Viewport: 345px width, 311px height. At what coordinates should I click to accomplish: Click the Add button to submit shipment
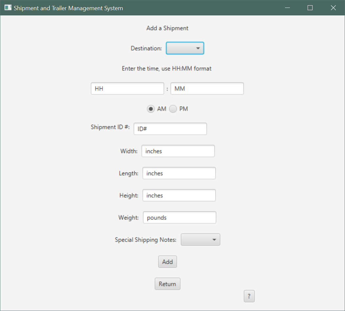coord(167,261)
